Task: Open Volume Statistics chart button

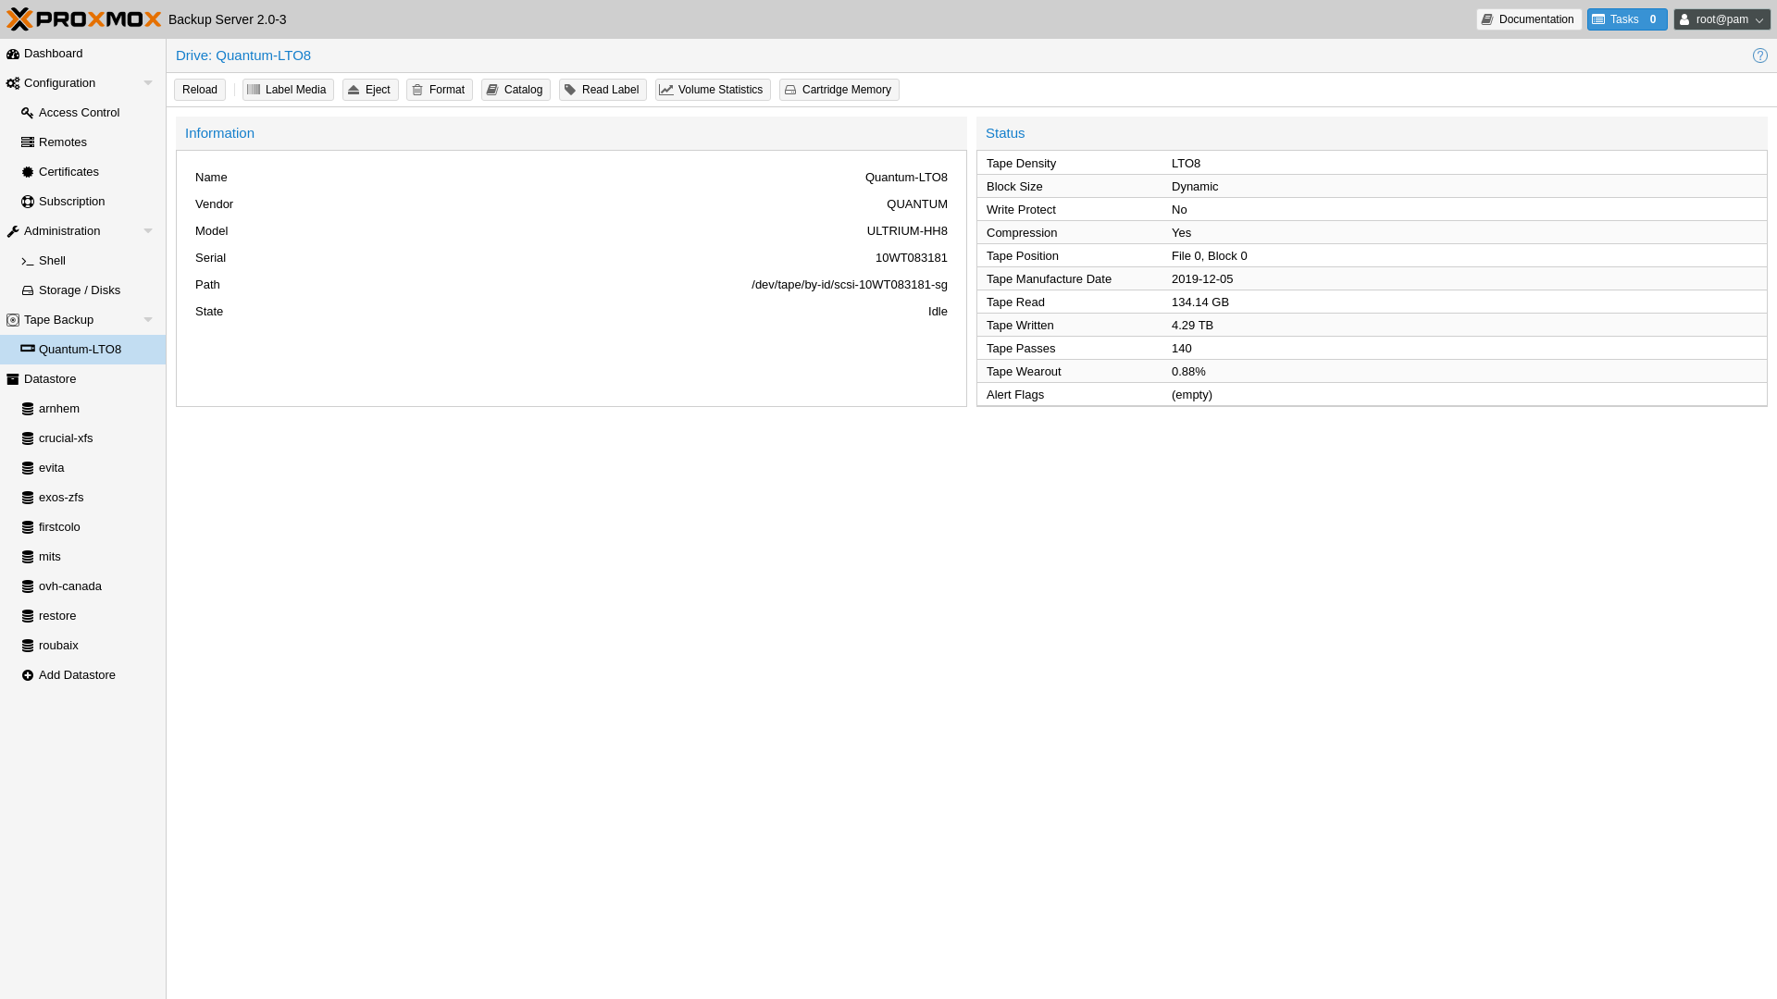Action: [x=712, y=90]
